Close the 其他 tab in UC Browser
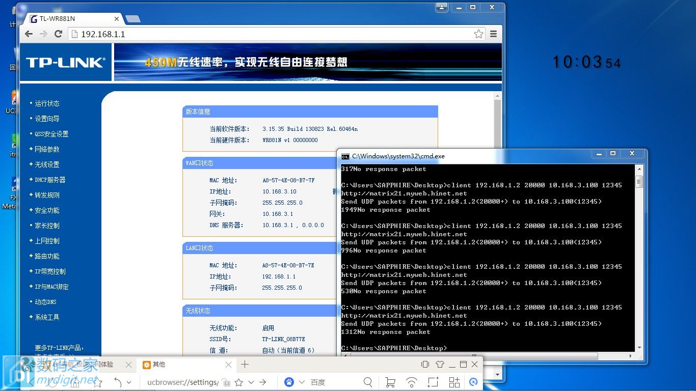This screenshot has width=696, height=391. pos(228,365)
